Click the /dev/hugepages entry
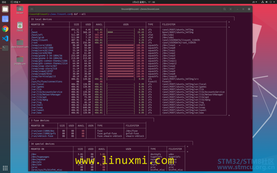This screenshot has width=277, height=173. tap(40, 157)
